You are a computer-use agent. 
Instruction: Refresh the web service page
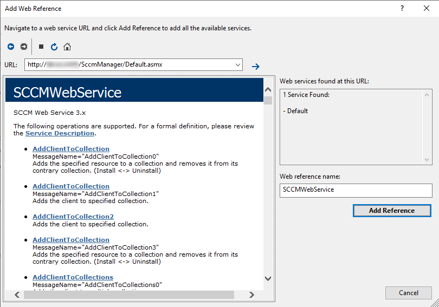[x=54, y=47]
